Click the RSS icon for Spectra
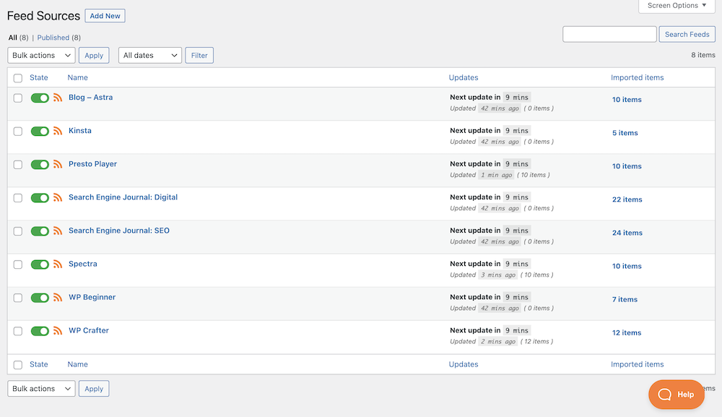This screenshot has height=417, width=722. click(x=58, y=264)
